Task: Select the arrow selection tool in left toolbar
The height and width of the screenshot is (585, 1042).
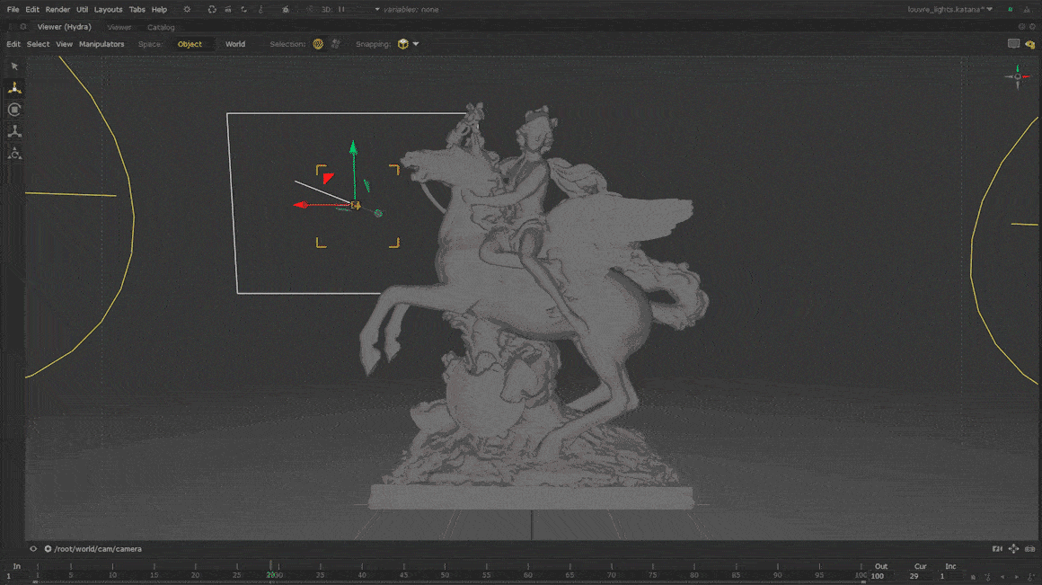Action: click(14, 66)
